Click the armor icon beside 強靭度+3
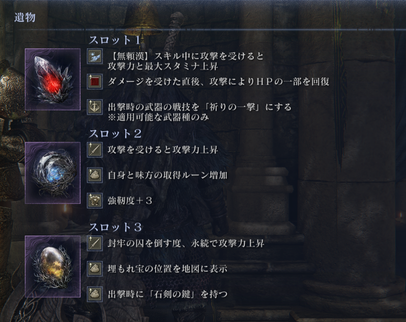The image size is (406, 322). tap(95, 200)
